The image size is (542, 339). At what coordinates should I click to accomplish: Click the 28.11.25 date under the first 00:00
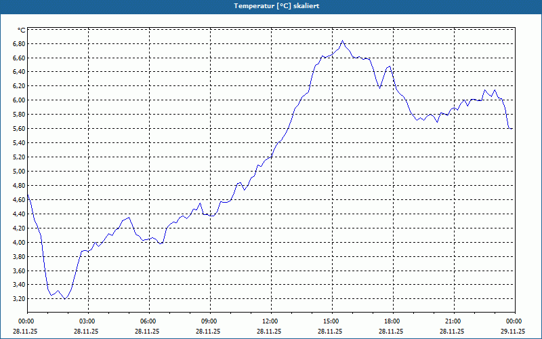pyautogui.click(x=25, y=331)
